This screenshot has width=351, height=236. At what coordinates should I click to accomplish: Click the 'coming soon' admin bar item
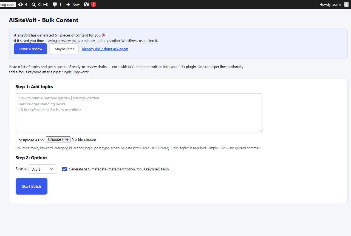(x=8, y=4)
